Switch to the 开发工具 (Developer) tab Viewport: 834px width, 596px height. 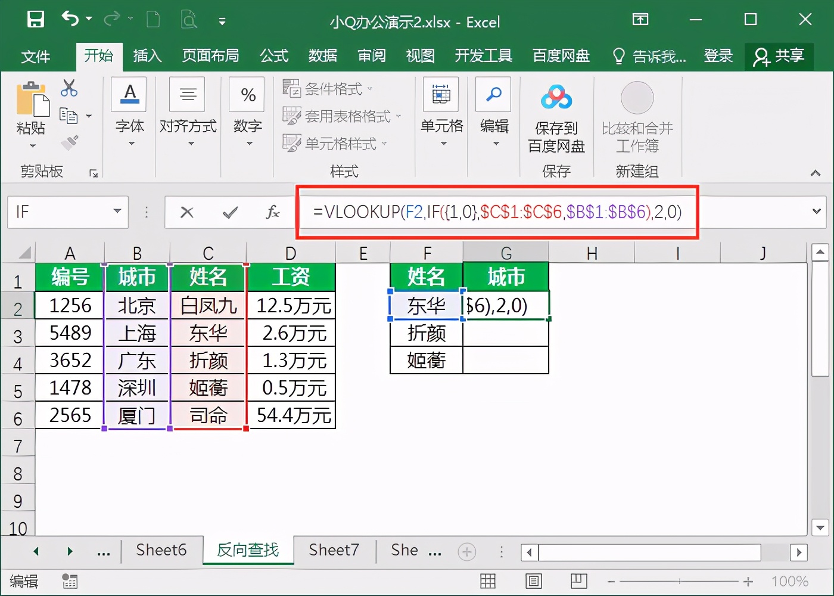tap(484, 56)
